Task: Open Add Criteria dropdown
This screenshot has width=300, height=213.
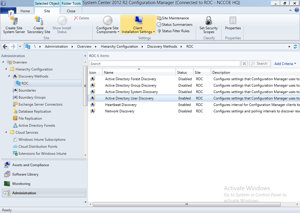Action: click(x=285, y=64)
